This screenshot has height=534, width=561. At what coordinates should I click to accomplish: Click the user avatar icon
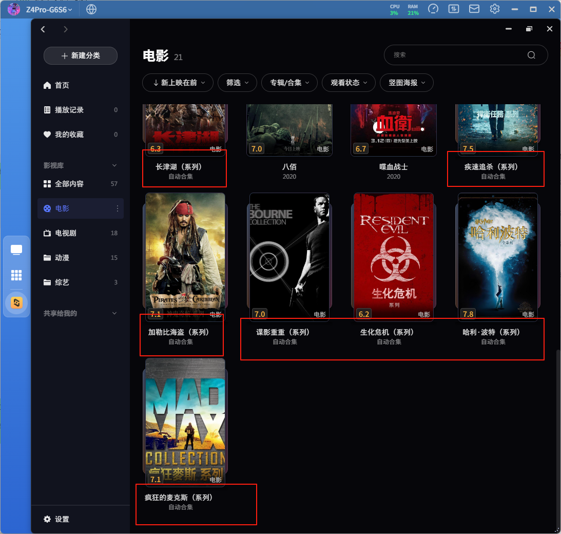[x=13, y=9]
